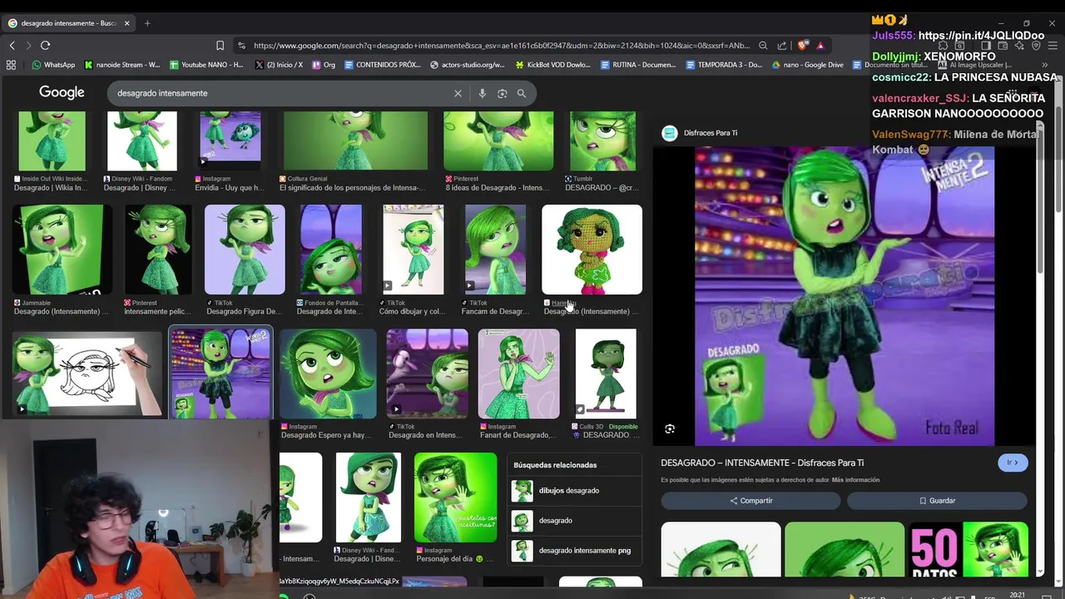This screenshot has width=1065, height=599.
Task: Open the Cults 3D Desagrado figure thumbnail
Action: pyautogui.click(x=606, y=374)
